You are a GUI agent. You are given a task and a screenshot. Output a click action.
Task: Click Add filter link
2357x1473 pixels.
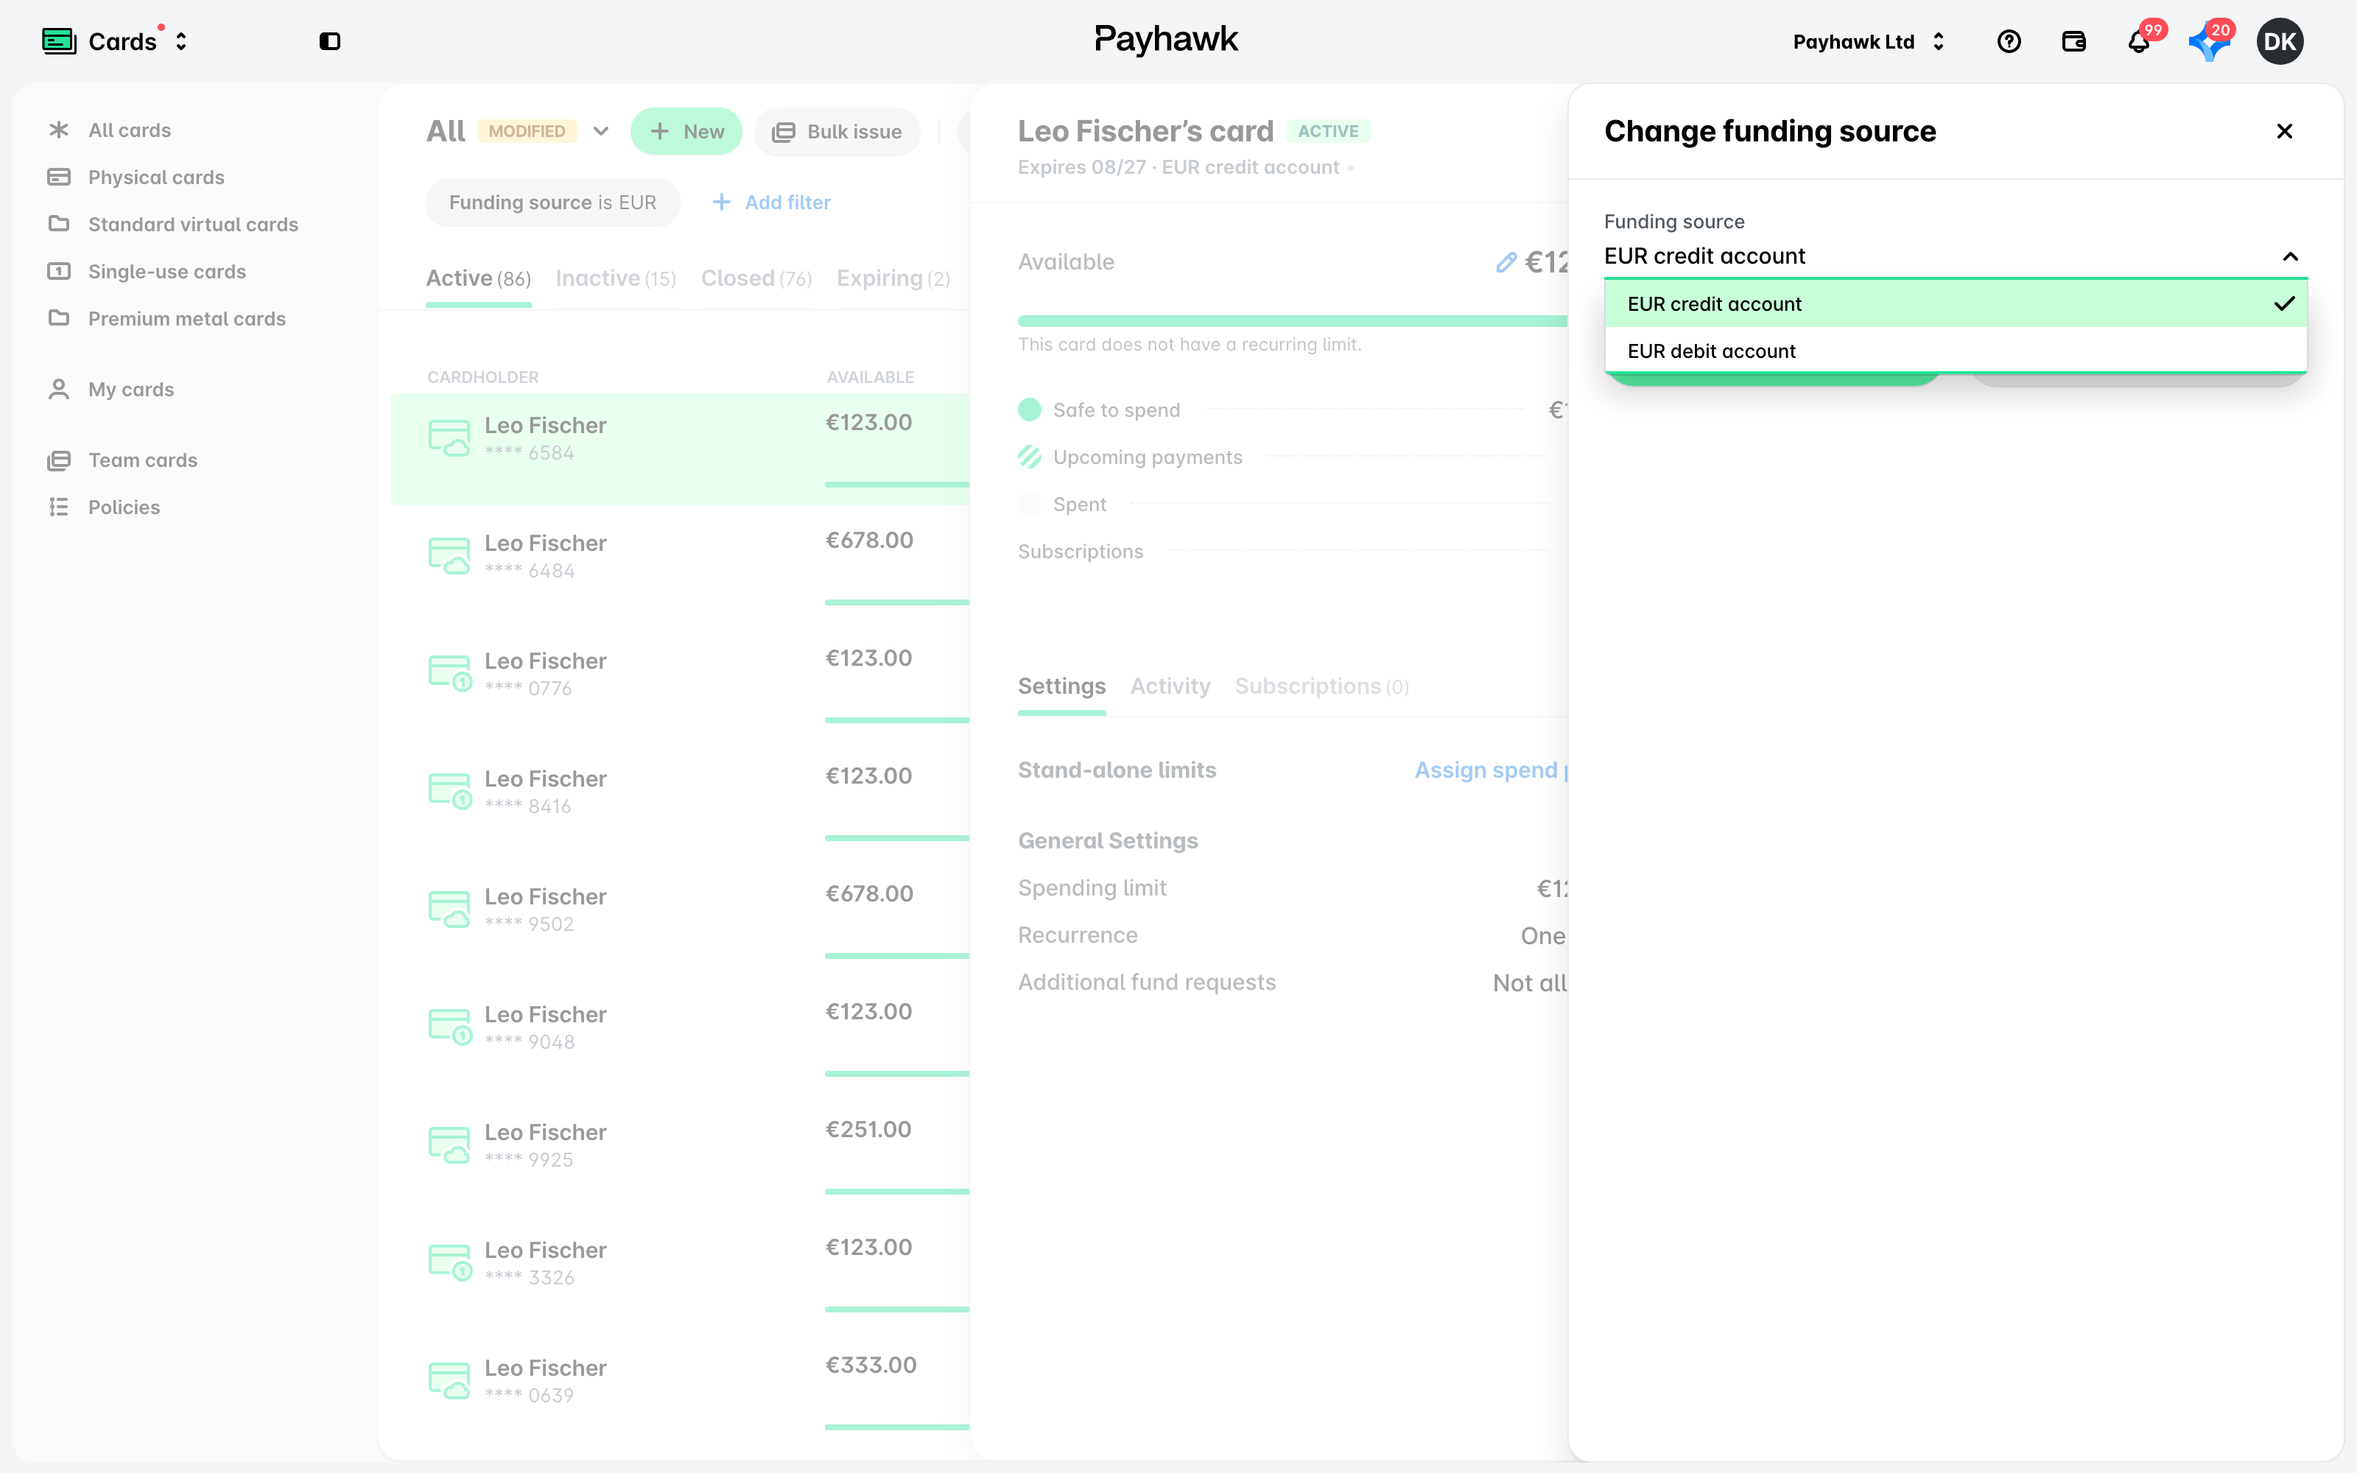771,203
